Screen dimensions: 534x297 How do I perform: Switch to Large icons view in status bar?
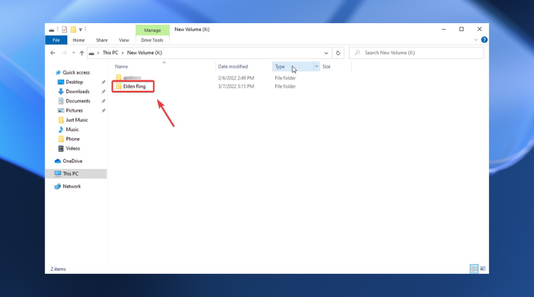483,268
